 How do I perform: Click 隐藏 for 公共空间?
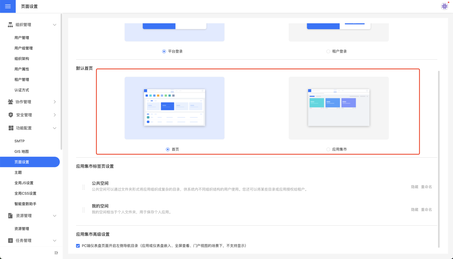(x=415, y=187)
